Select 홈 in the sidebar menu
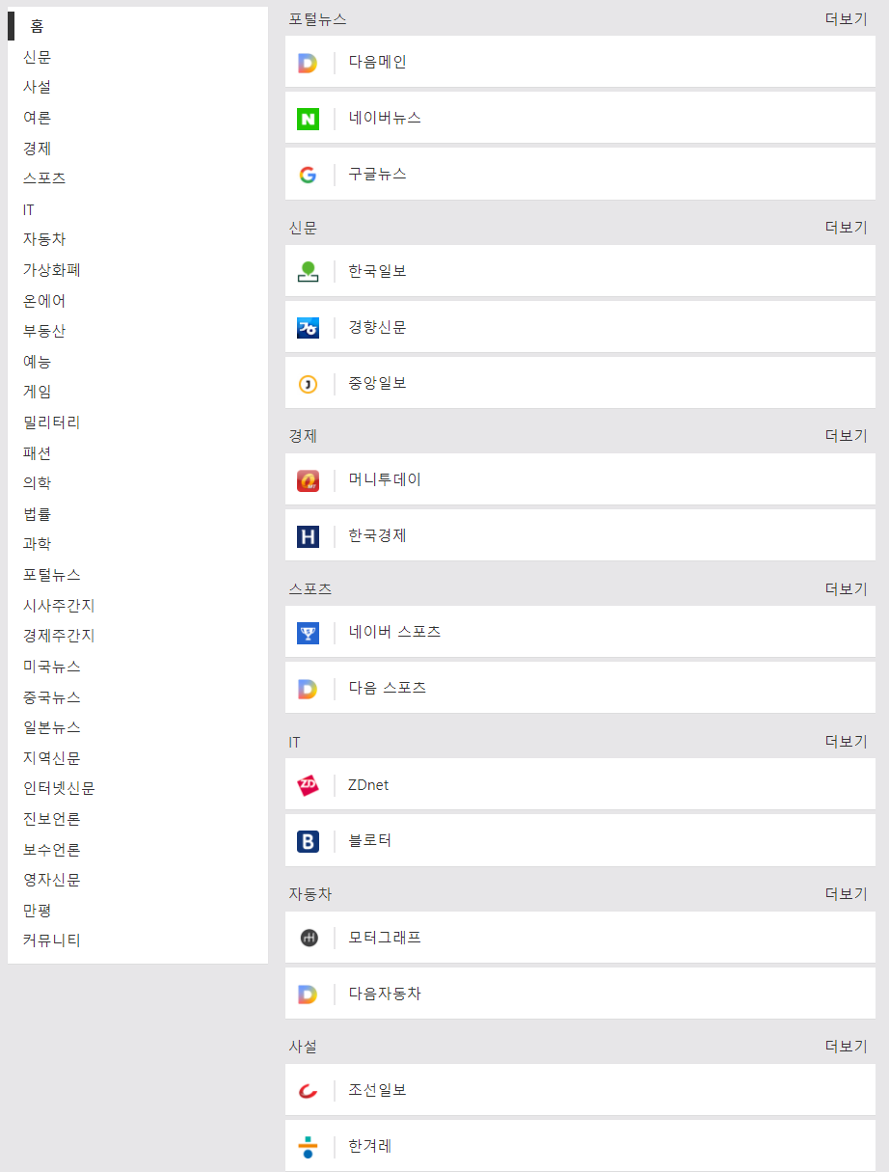The width and height of the screenshot is (889, 1172). click(37, 26)
